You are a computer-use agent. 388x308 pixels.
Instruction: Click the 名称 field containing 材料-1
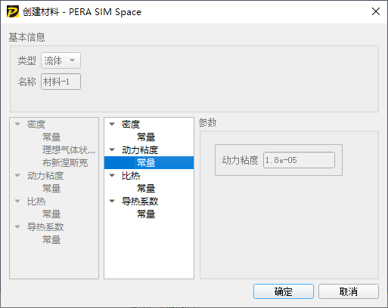click(61, 82)
